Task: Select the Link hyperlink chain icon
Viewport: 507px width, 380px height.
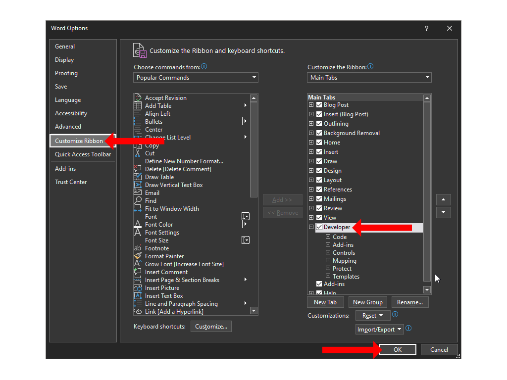Action: click(x=138, y=312)
